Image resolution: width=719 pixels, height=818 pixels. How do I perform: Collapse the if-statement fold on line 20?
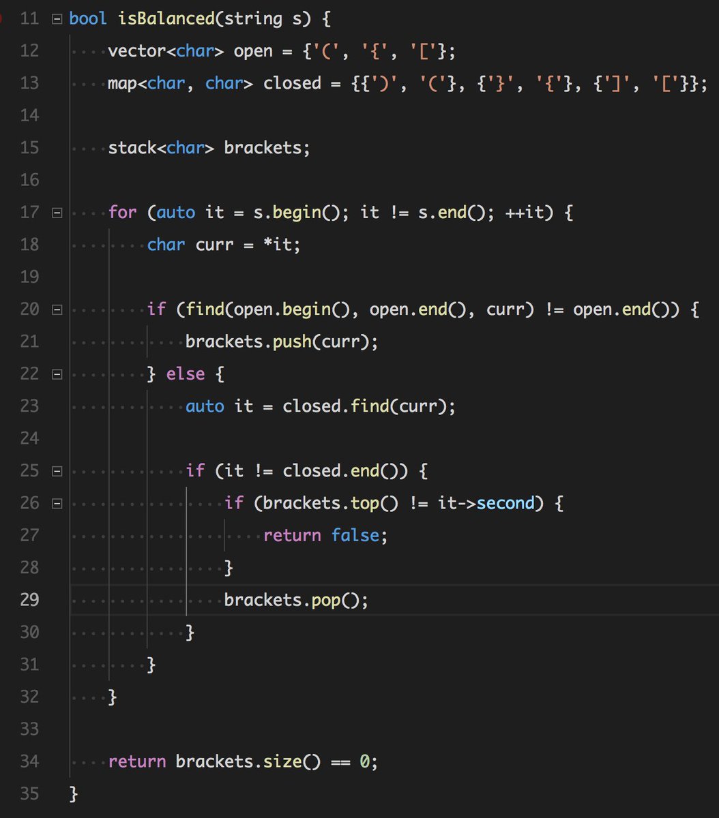tap(57, 309)
